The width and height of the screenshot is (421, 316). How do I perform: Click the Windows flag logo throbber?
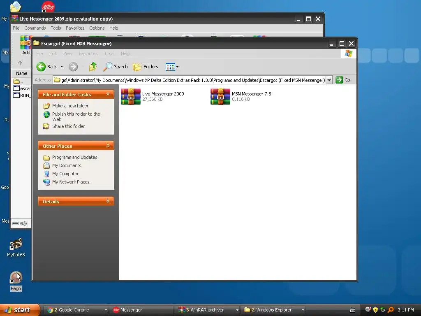(x=349, y=53)
